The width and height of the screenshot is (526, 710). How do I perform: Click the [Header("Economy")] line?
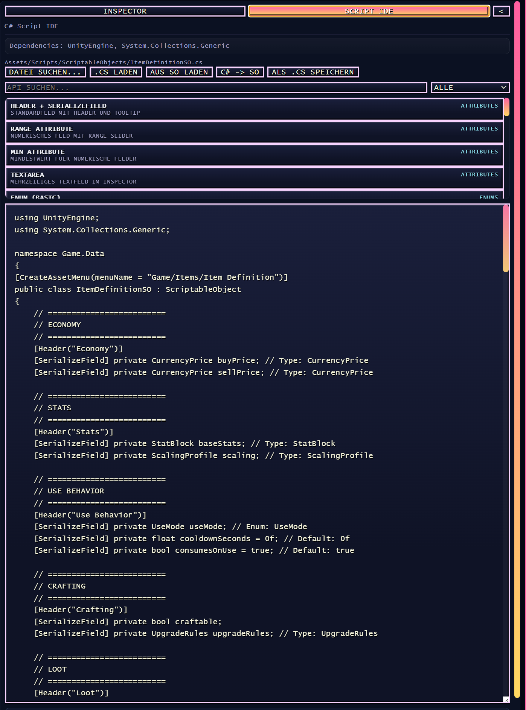(x=79, y=349)
